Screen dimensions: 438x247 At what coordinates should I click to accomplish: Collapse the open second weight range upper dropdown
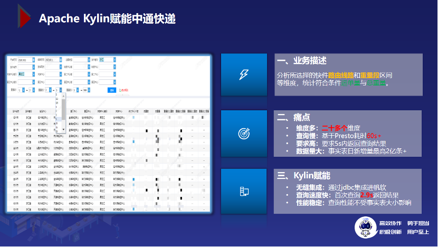tap(61, 90)
